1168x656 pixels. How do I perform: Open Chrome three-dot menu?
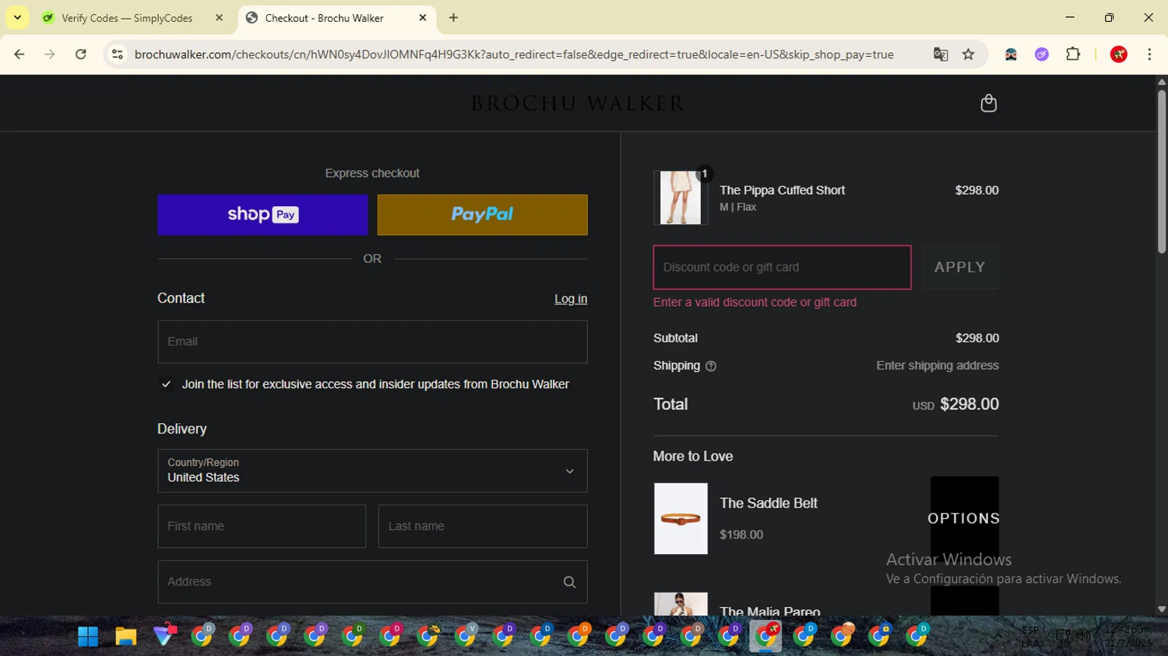tap(1149, 54)
